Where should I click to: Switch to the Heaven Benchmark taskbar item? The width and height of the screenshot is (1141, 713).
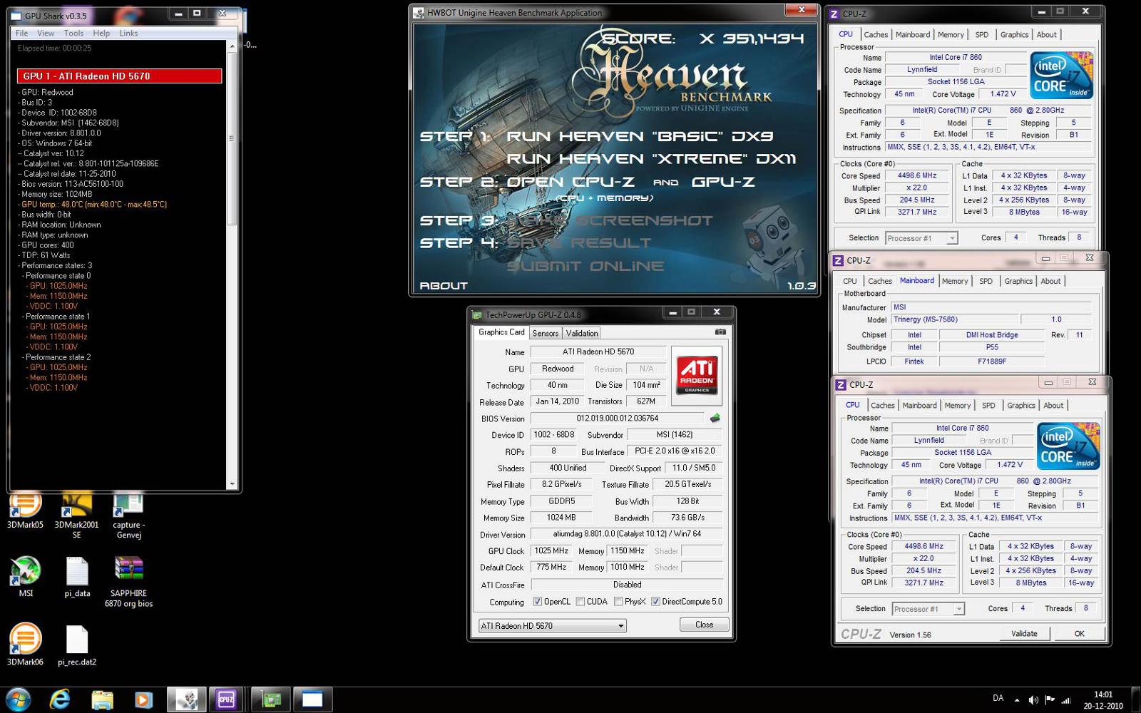(x=186, y=699)
